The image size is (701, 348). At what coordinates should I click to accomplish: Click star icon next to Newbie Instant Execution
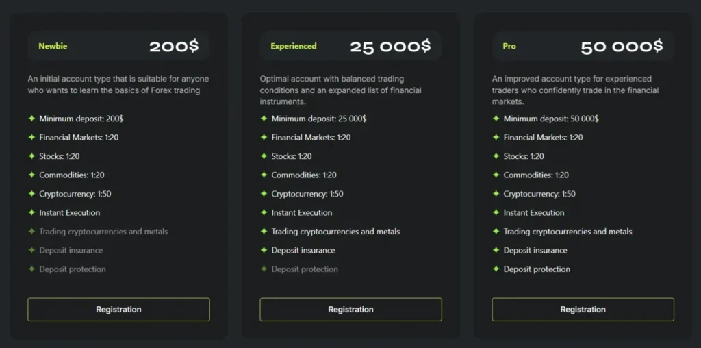point(31,212)
